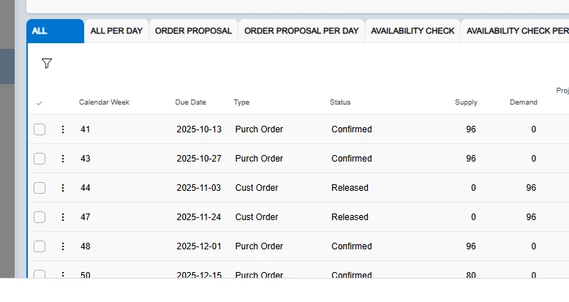This screenshot has height=302, width=569.
Task: Click the 2025-11-03 due date cell
Action: point(199,188)
